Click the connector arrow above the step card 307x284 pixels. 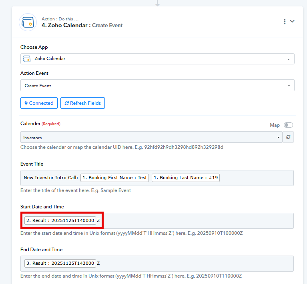point(157,4)
